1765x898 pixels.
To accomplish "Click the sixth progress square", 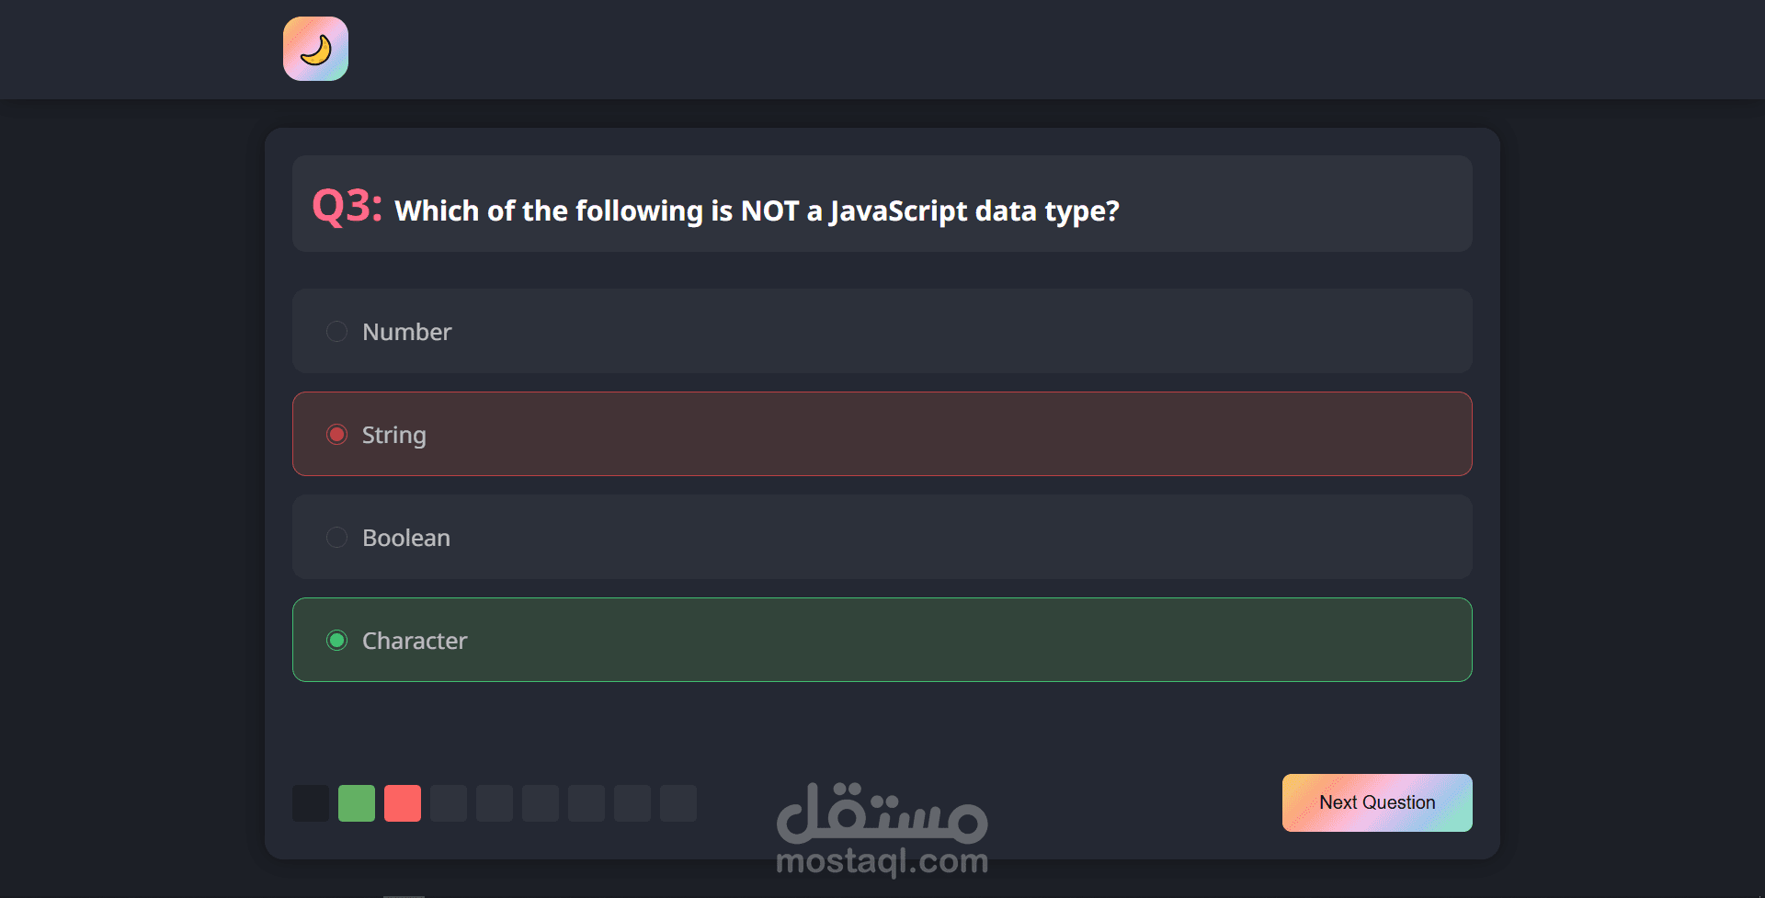I will [x=541, y=803].
